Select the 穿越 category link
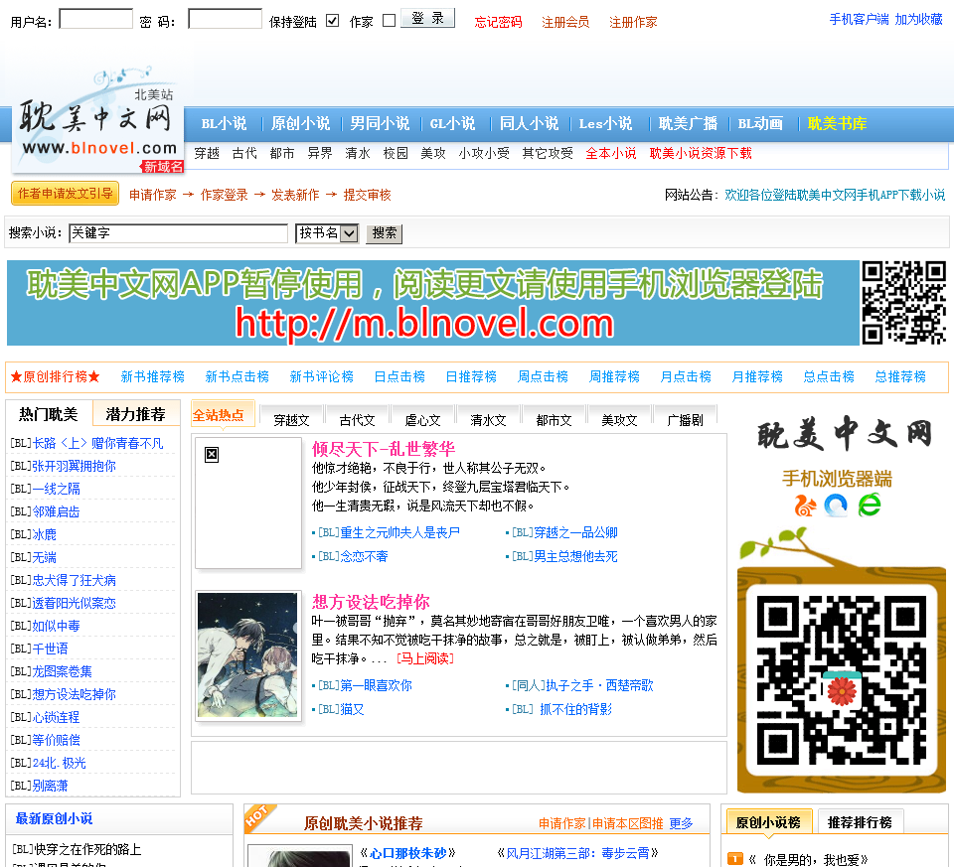Screen dimensions: 954x867 pyautogui.click(x=207, y=153)
